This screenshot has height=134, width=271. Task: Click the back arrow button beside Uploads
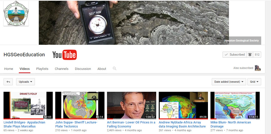pos(8,82)
